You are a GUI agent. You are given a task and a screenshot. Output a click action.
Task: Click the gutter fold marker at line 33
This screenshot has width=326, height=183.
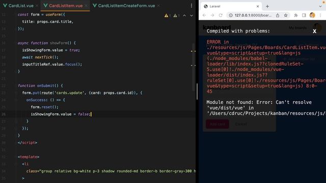[16, 164]
